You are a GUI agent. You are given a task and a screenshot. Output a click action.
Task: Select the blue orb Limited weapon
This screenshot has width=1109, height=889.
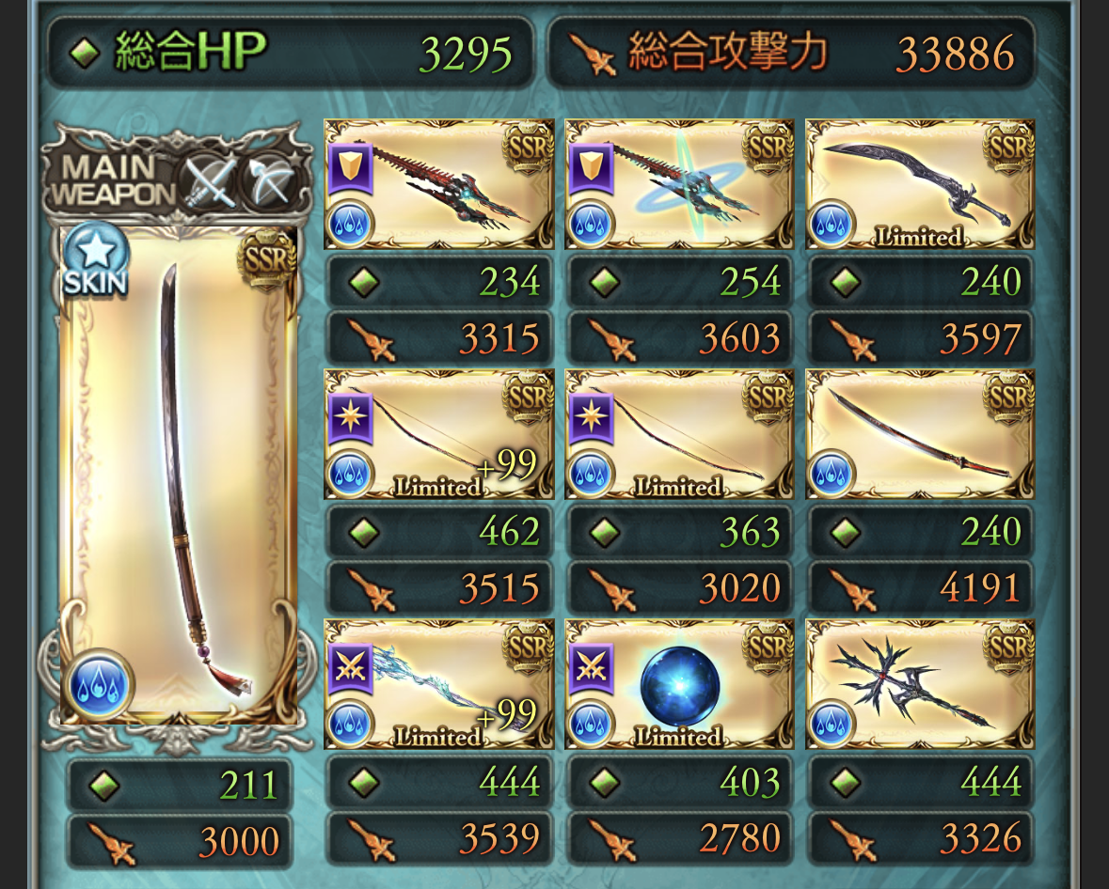(679, 684)
